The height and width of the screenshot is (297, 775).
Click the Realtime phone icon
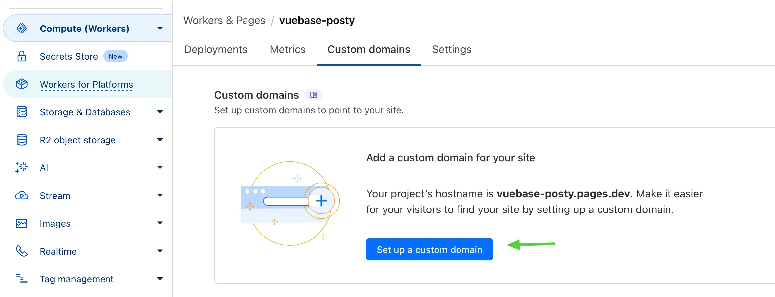click(x=22, y=251)
